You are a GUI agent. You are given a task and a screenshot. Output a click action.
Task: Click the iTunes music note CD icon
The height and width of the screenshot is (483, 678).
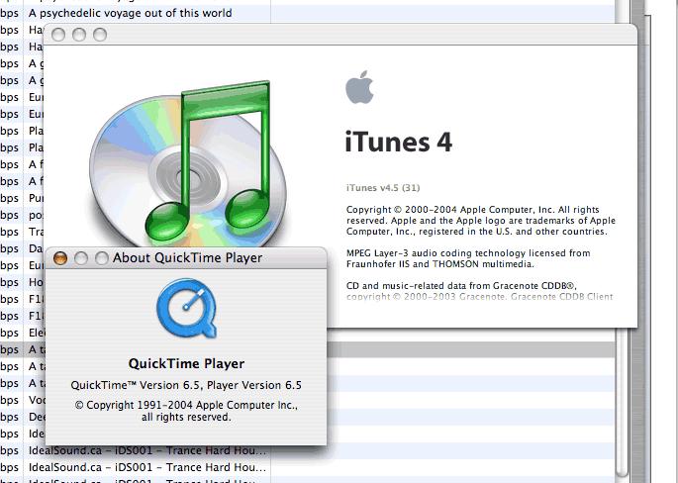pos(188,165)
